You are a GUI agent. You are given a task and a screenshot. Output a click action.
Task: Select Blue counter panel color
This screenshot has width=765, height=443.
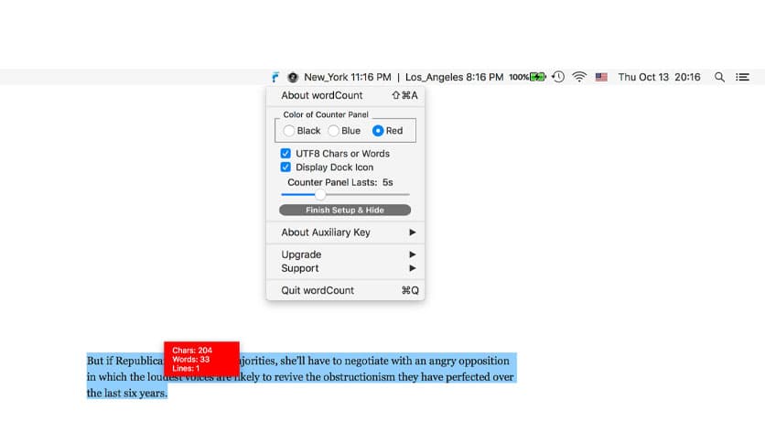(334, 131)
